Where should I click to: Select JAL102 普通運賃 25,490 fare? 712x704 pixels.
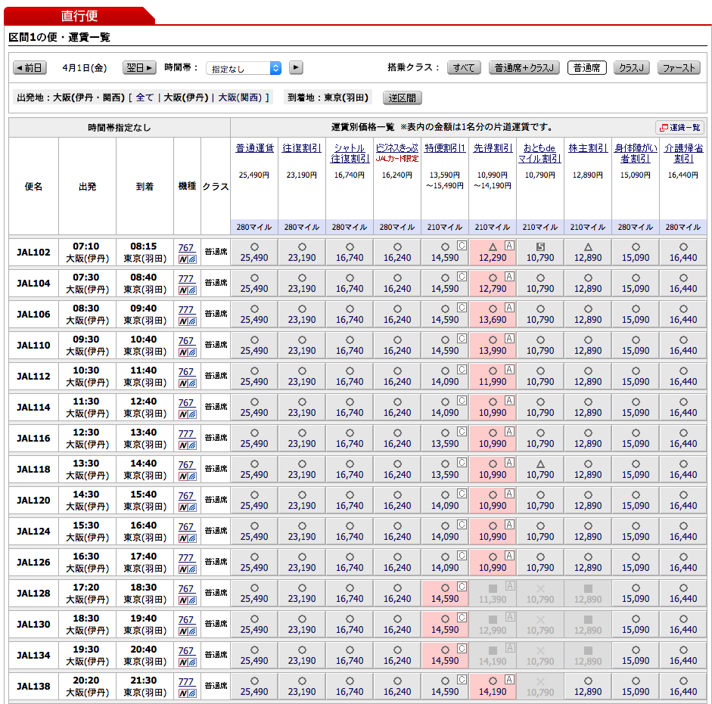click(254, 253)
